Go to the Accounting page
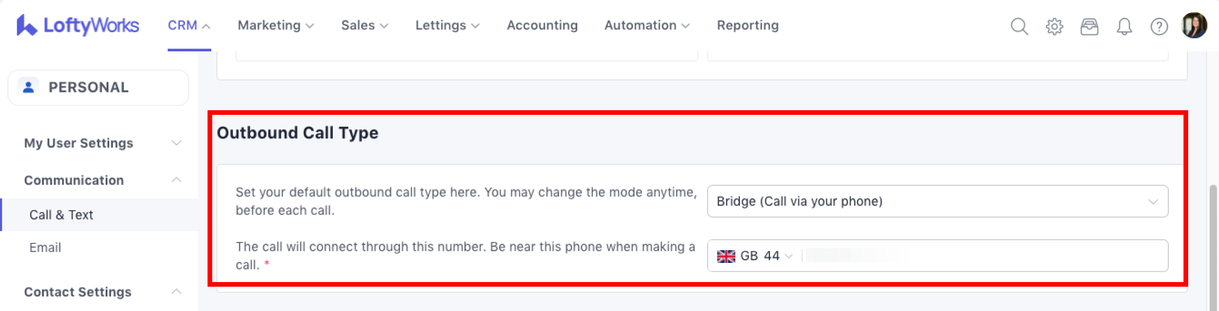1219x311 pixels. [542, 26]
